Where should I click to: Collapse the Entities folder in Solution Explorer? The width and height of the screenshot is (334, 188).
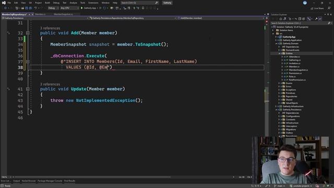(x=279, y=53)
